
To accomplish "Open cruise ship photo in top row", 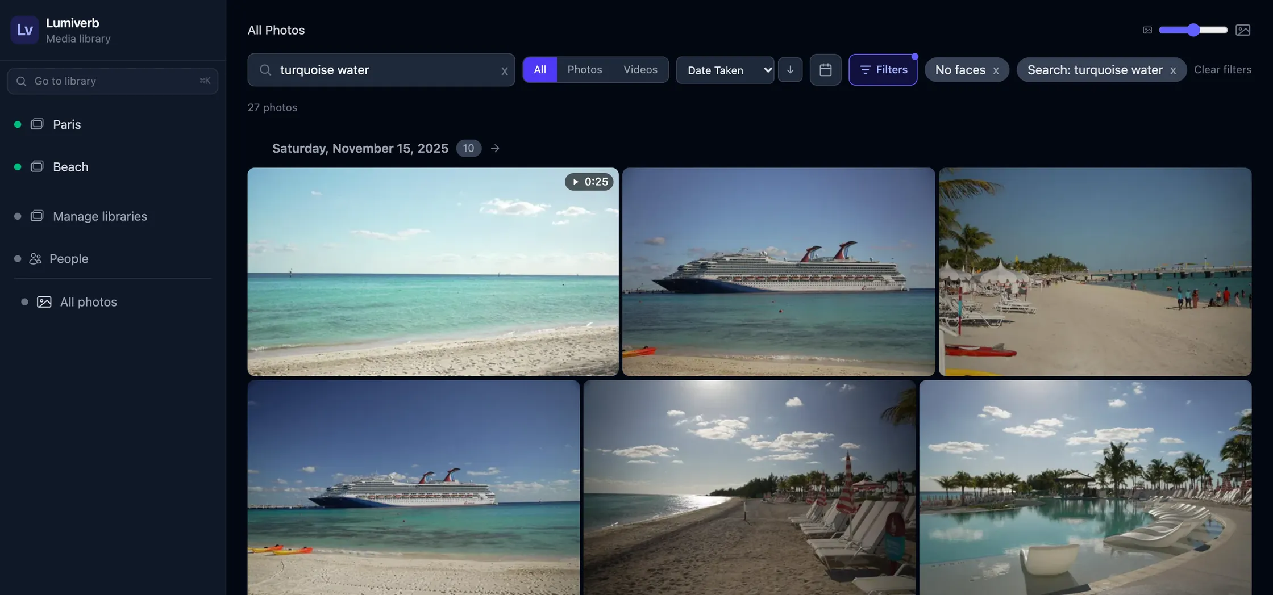I will click(779, 271).
